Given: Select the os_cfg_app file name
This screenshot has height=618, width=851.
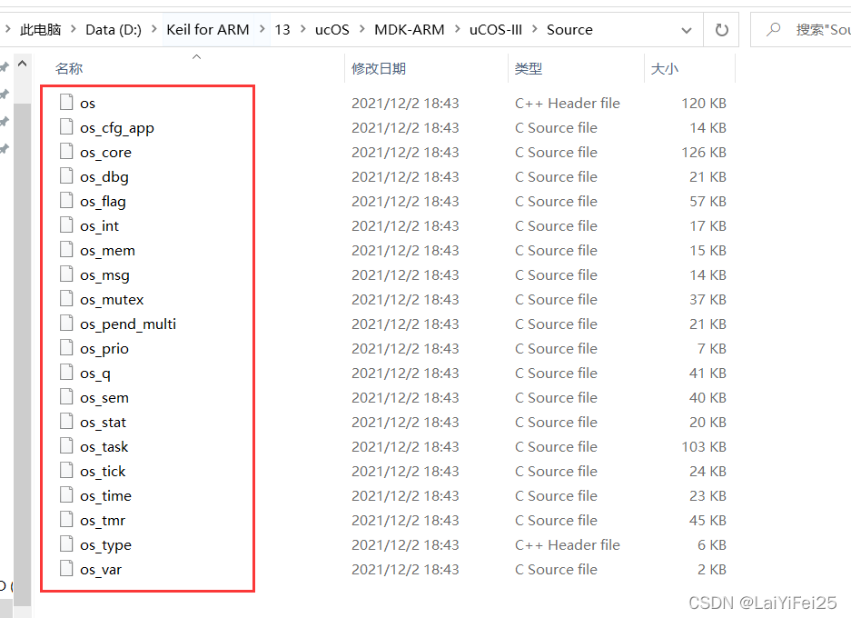Looking at the screenshot, I should pyautogui.click(x=117, y=128).
